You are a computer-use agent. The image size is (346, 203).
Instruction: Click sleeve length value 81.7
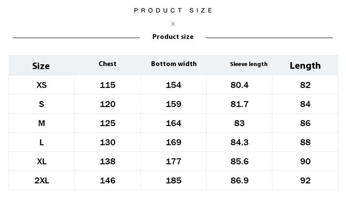[x=240, y=104]
